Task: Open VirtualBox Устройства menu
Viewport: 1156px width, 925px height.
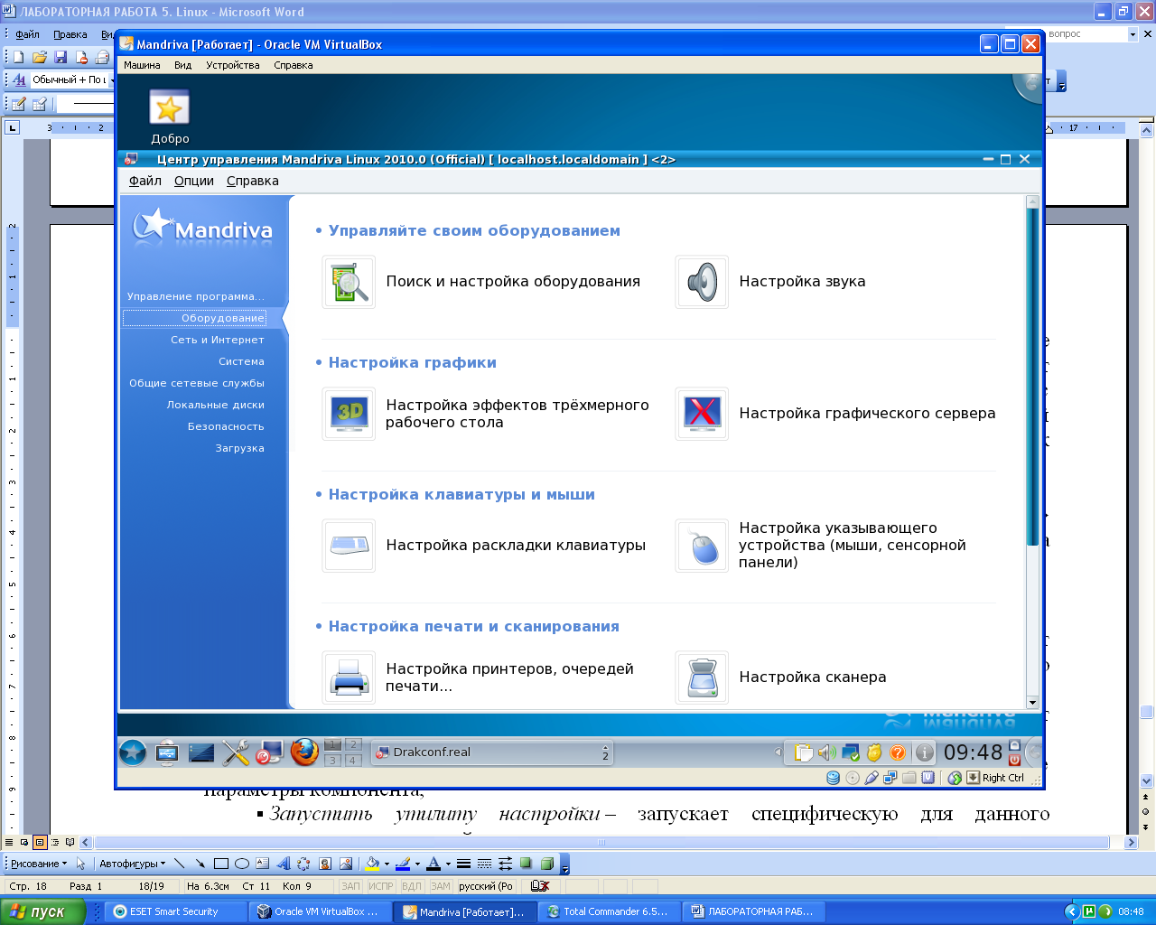Action: [233, 65]
